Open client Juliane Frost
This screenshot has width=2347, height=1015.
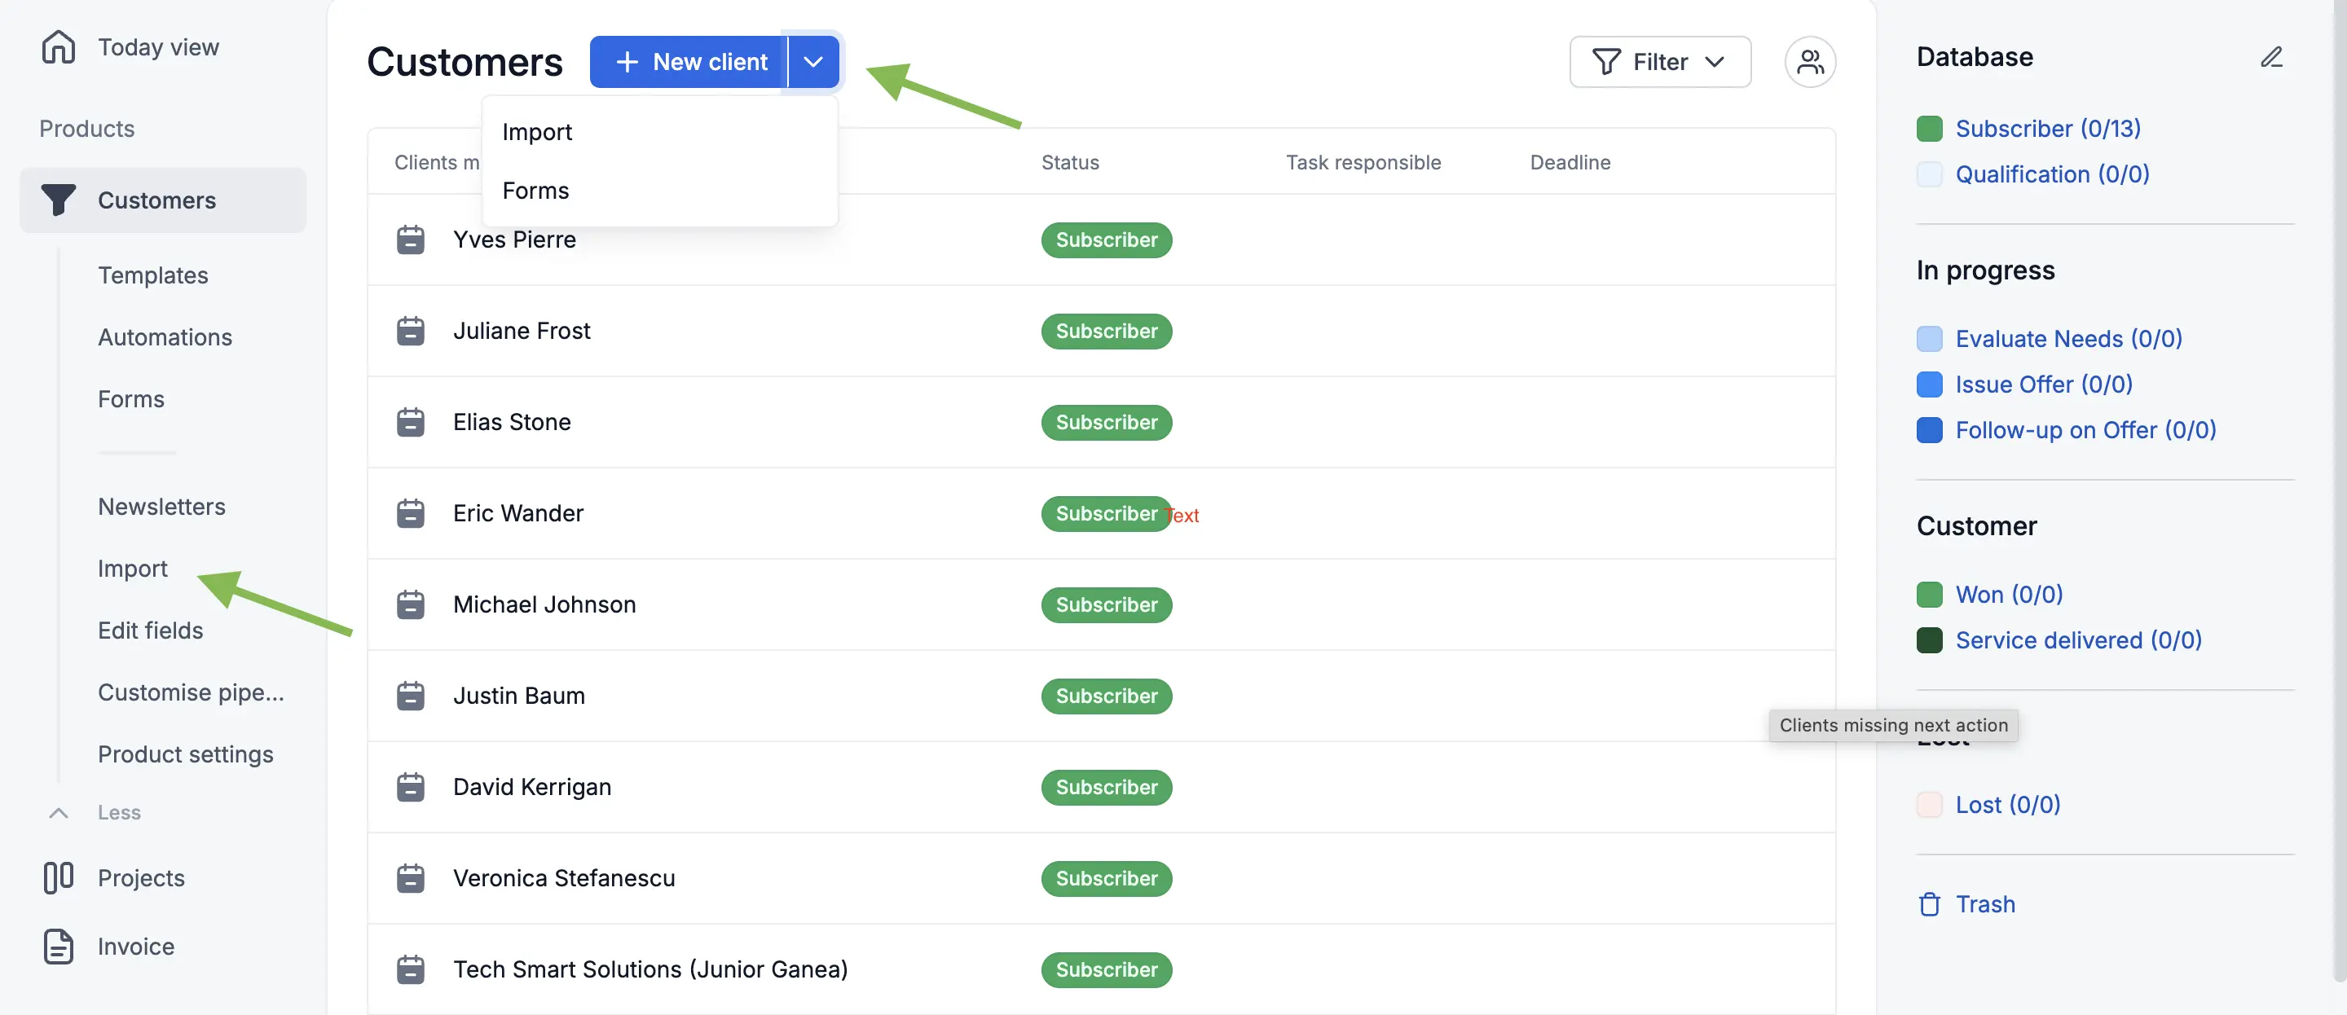[x=522, y=331]
